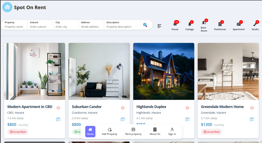Click the Highlands, Harare location text
This screenshot has height=143, width=262.
(x=149, y=113)
